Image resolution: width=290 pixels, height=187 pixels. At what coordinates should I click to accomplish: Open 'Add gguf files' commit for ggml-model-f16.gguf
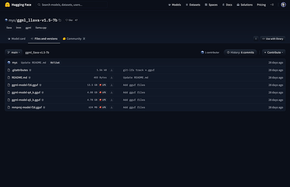pyautogui.click(x=134, y=85)
